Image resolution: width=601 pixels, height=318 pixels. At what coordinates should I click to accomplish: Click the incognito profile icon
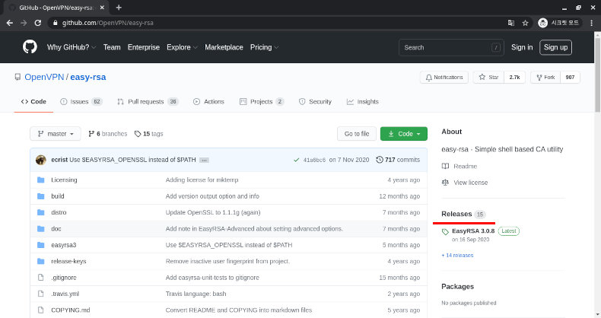click(x=542, y=23)
